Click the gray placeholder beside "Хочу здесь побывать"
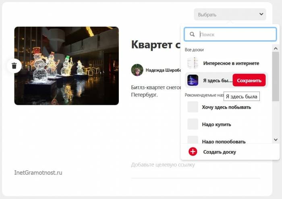The width and height of the screenshot is (282, 199). pos(193,107)
